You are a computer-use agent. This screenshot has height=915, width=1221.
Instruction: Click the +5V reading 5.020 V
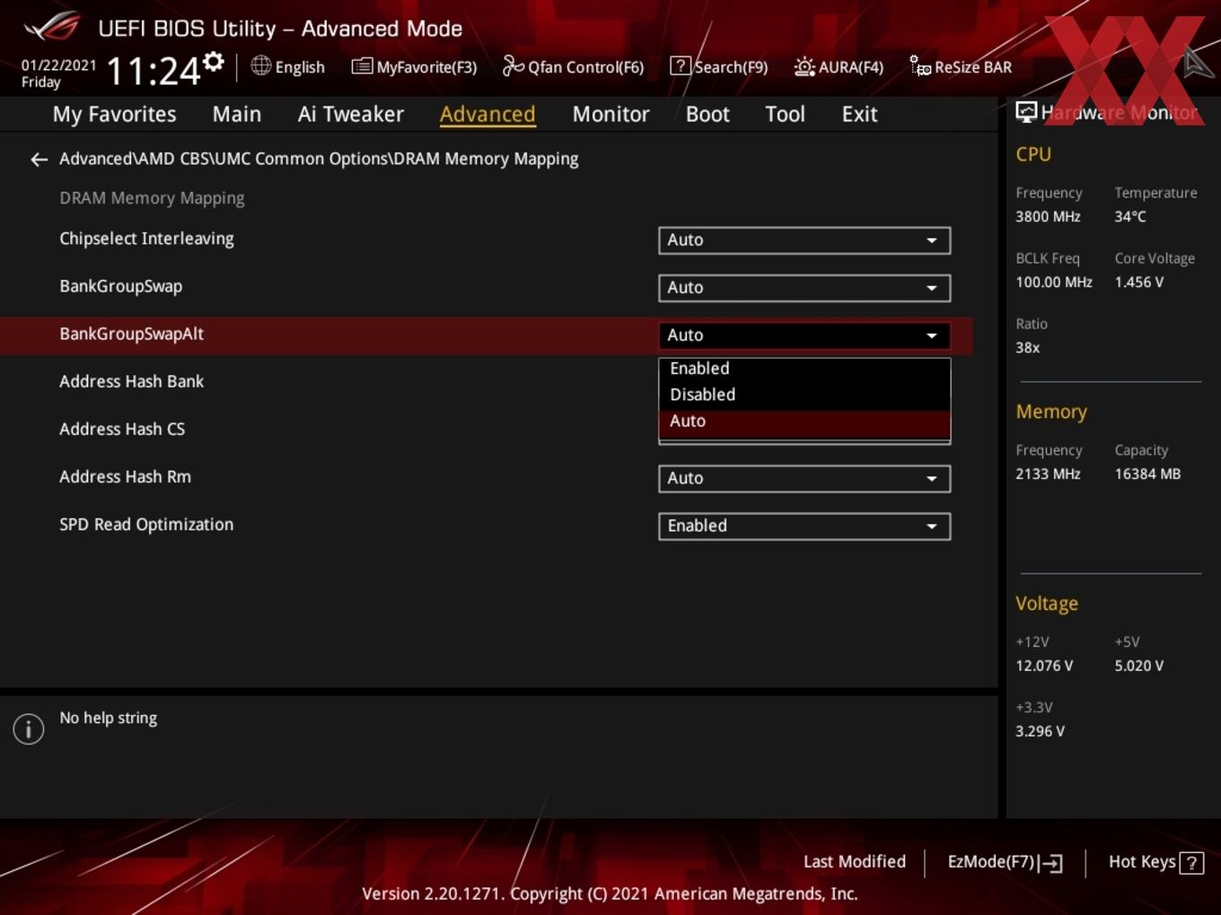pos(1139,666)
